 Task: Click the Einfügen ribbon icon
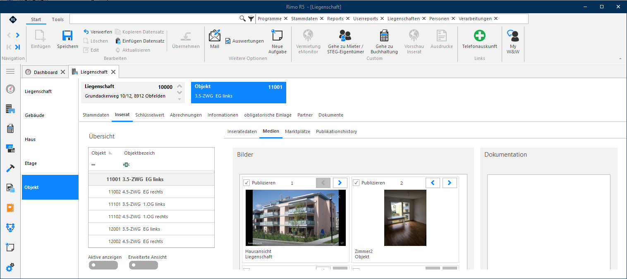point(41,36)
